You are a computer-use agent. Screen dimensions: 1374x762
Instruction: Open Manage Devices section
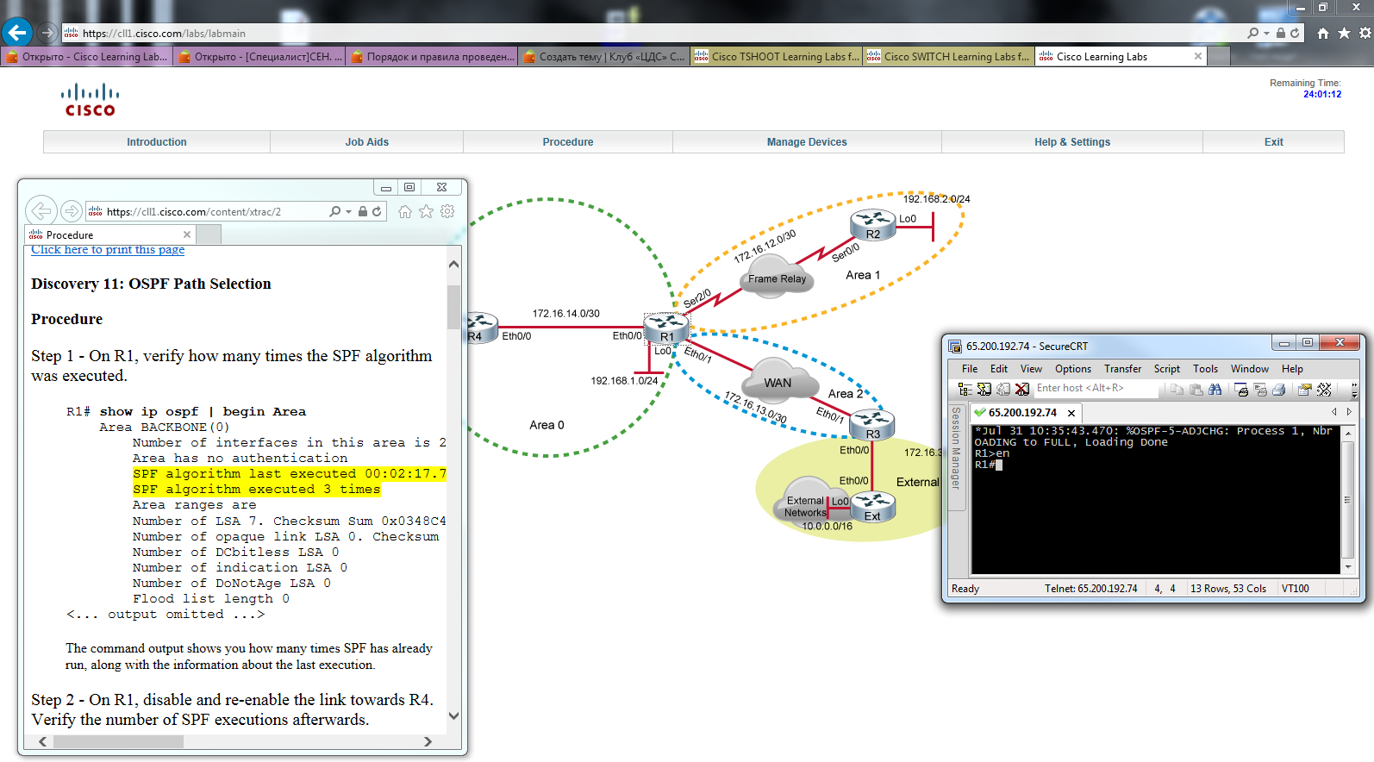point(807,142)
